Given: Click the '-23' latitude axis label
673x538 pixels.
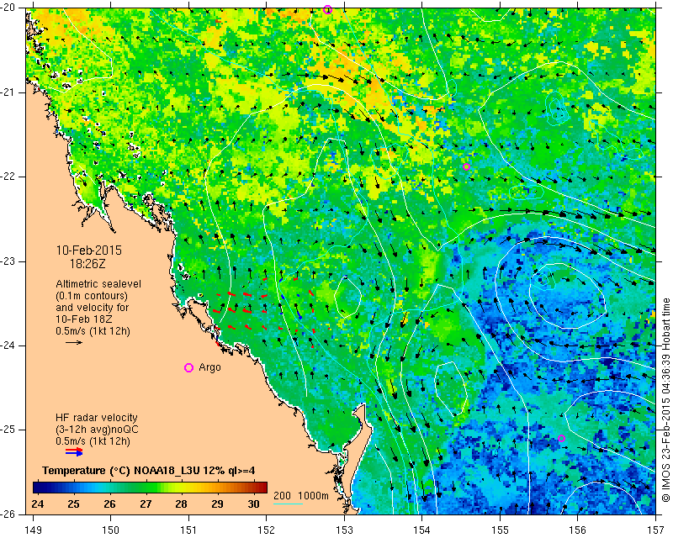Looking at the screenshot, I should tap(8, 261).
